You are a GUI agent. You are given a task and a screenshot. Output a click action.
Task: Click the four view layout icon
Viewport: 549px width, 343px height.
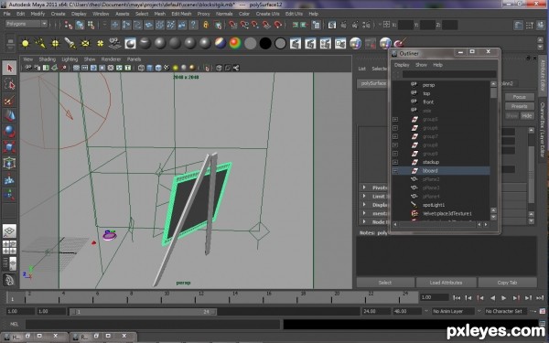[9, 247]
